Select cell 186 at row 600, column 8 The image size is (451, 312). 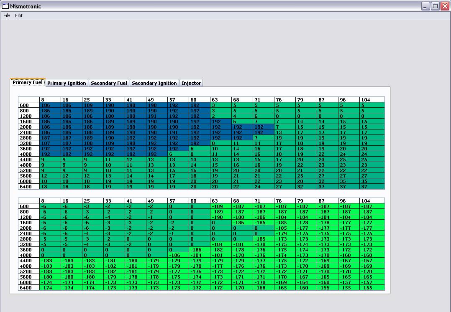tap(50, 105)
